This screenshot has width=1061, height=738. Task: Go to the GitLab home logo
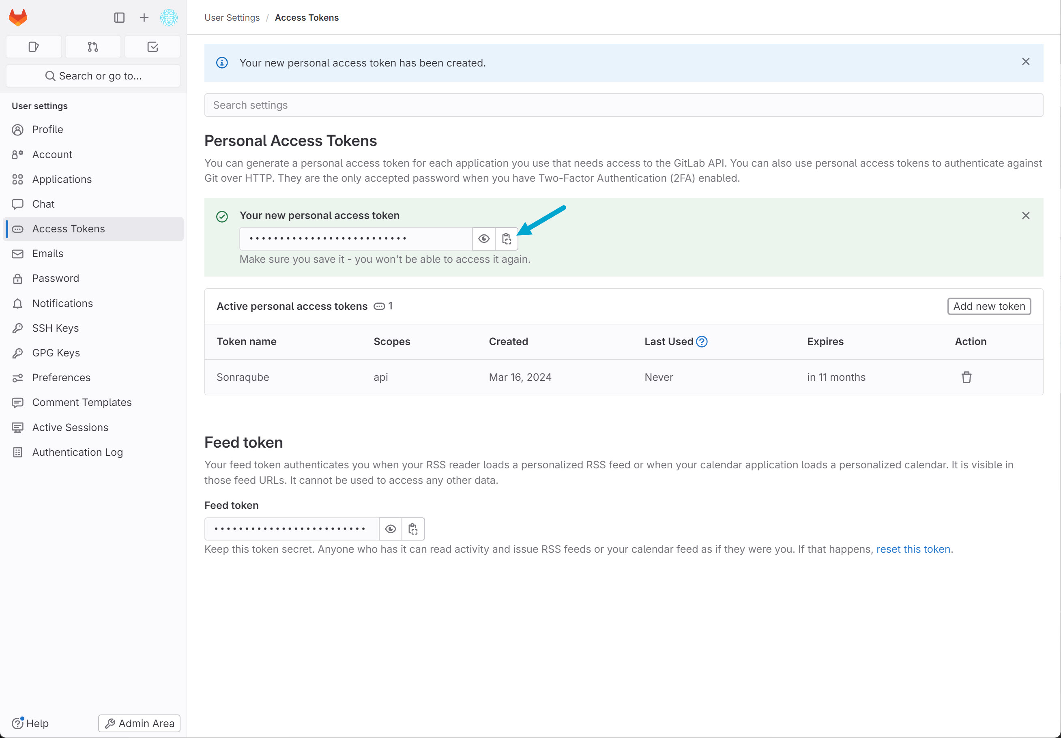click(19, 17)
